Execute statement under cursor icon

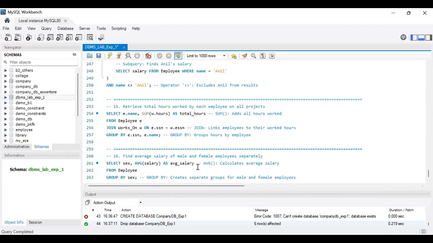click(x=119, y=56)
